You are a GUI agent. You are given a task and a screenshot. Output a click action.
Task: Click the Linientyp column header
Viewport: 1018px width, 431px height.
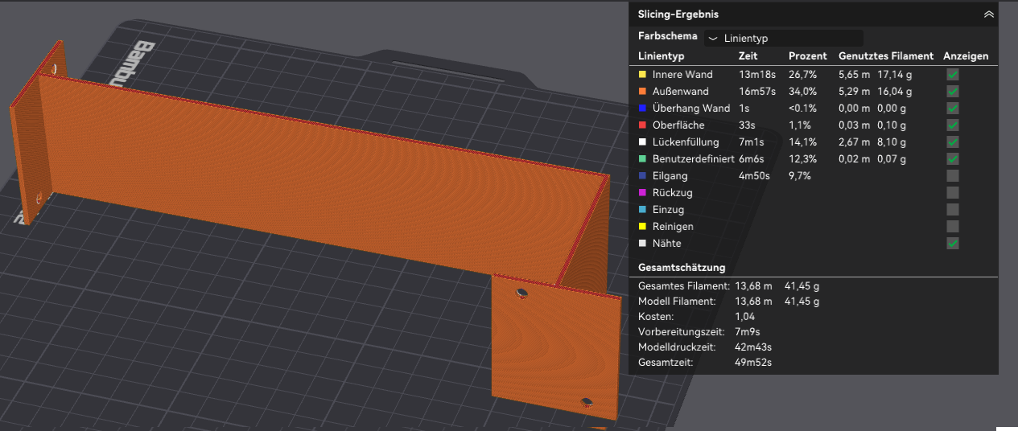pos(661,56)
